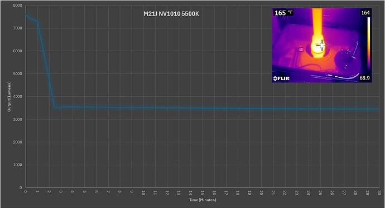Click the 6000 y-axis tick label
Image resolution: width=385 pixels, height=208 pixels.
[x=17, y=51]
